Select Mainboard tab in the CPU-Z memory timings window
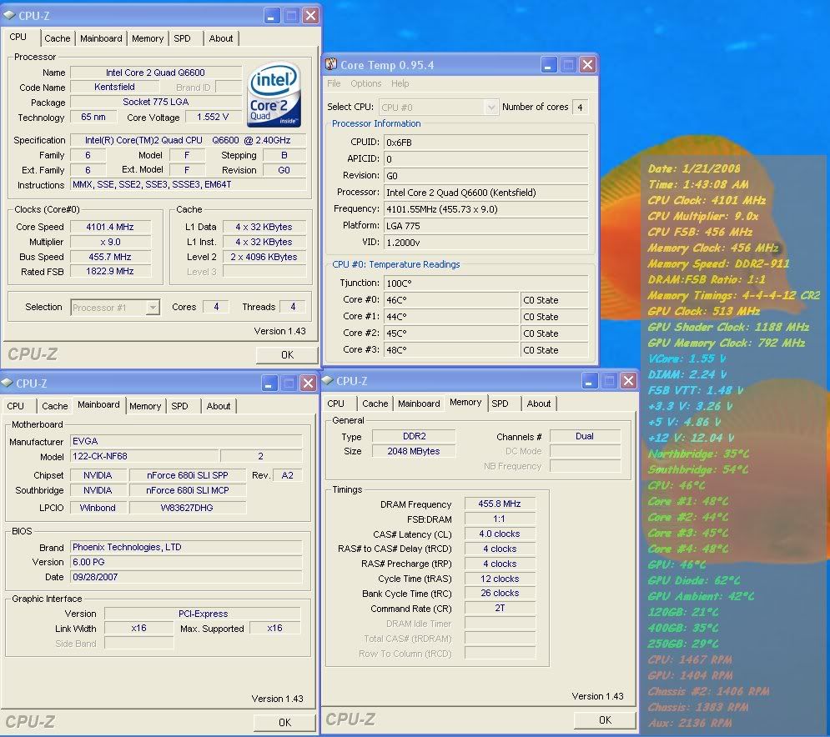This screenshot has width=830, height=737. [x=419, y=404]
